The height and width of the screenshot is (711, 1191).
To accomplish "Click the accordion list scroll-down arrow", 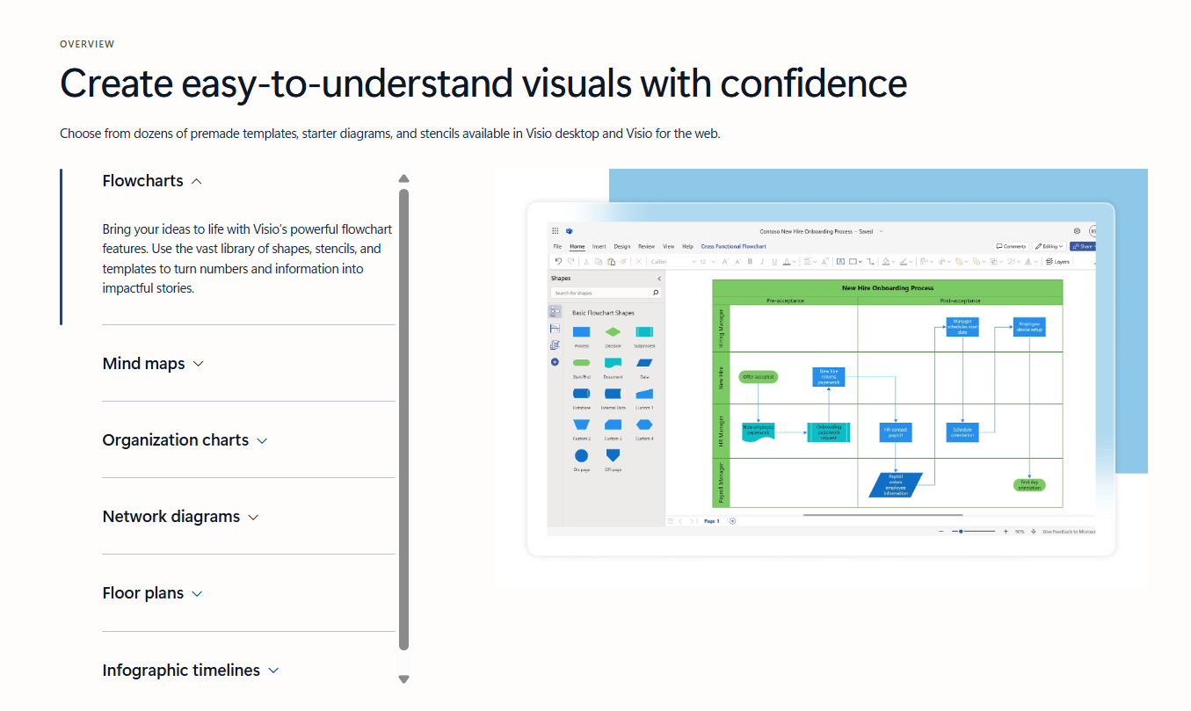I will pyautogui.click(x=403, y=678).
